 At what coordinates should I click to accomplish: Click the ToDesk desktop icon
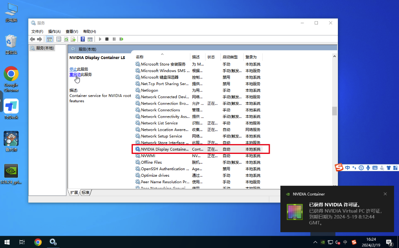(x=11, y=109)
